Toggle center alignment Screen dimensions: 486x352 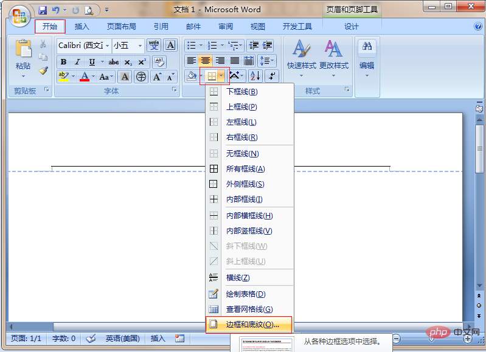(206, 61)
